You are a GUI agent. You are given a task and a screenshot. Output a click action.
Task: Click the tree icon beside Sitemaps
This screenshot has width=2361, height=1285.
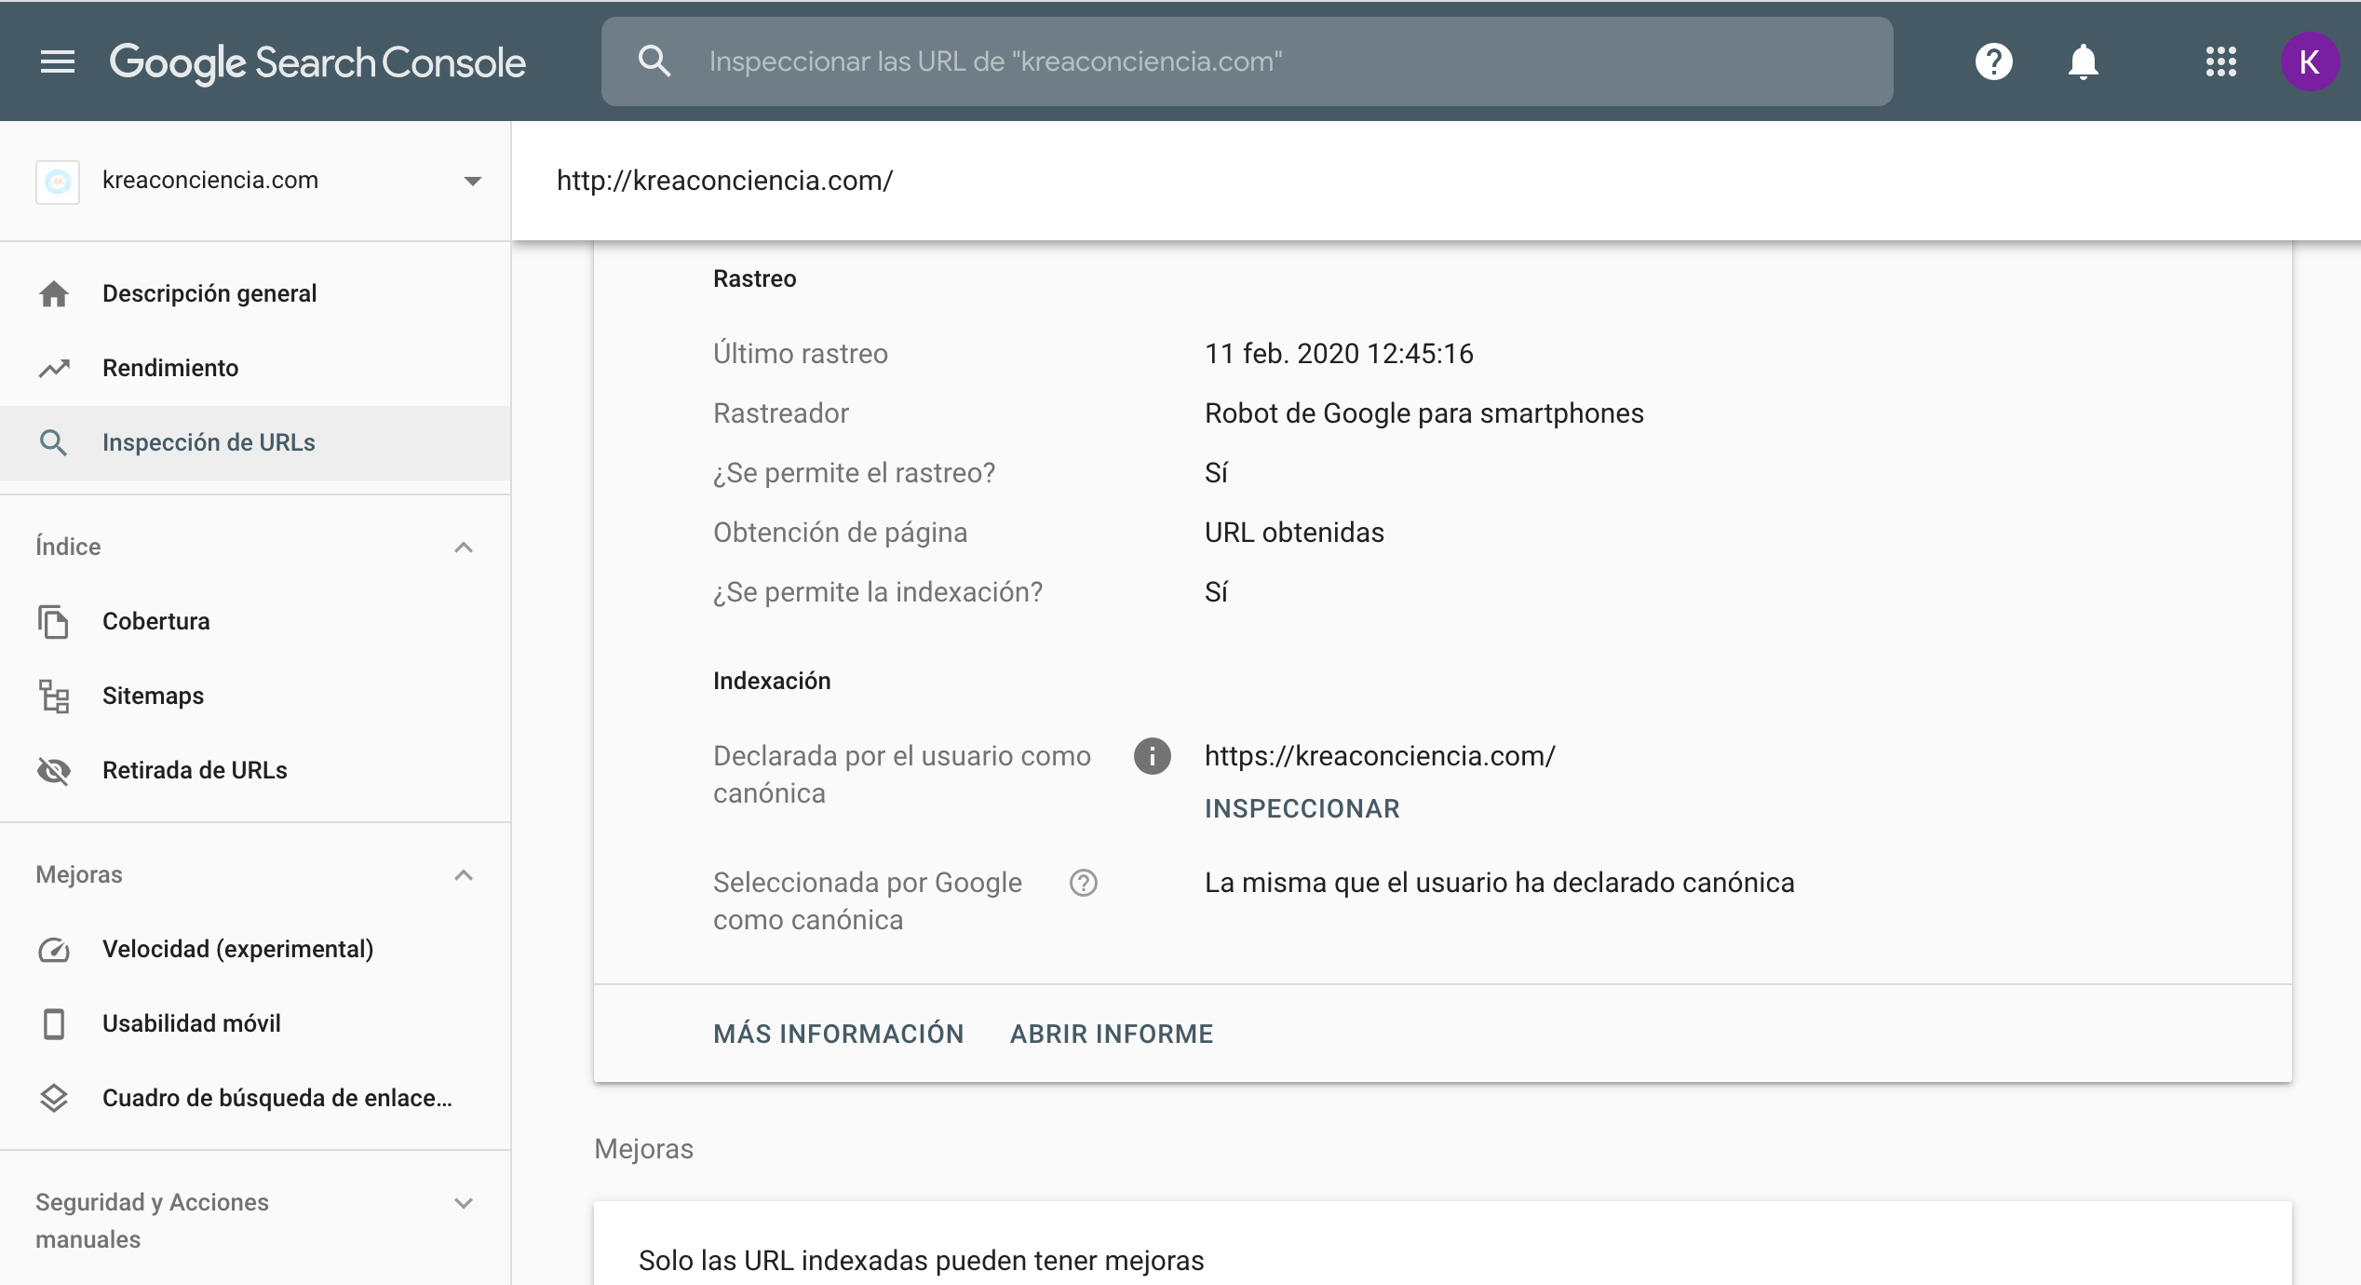click(x=54, y=696)
